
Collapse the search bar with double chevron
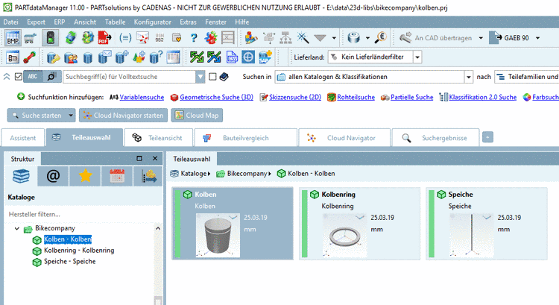7,77
